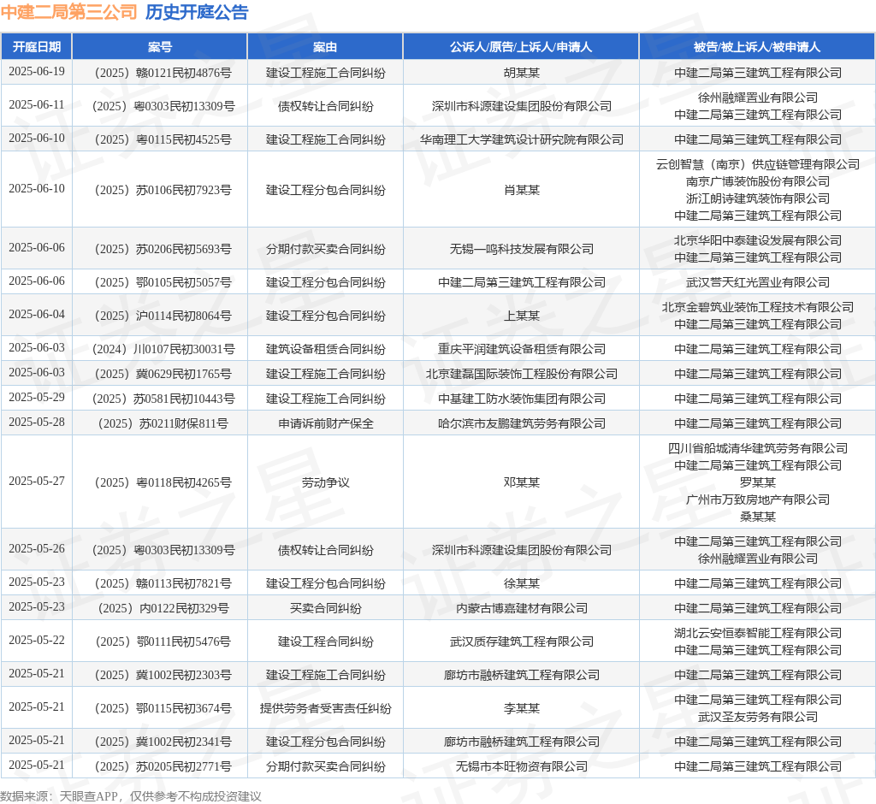Click the 公诉人/原告/上诉人/申请人 column header
Image resolution: width=876 pixels, height=804 pixels.
[x=521, y=47]
